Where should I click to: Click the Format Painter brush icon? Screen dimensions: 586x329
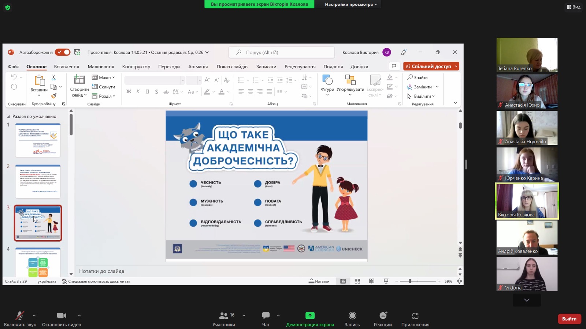pyautogui.click(x=54, y=96)
